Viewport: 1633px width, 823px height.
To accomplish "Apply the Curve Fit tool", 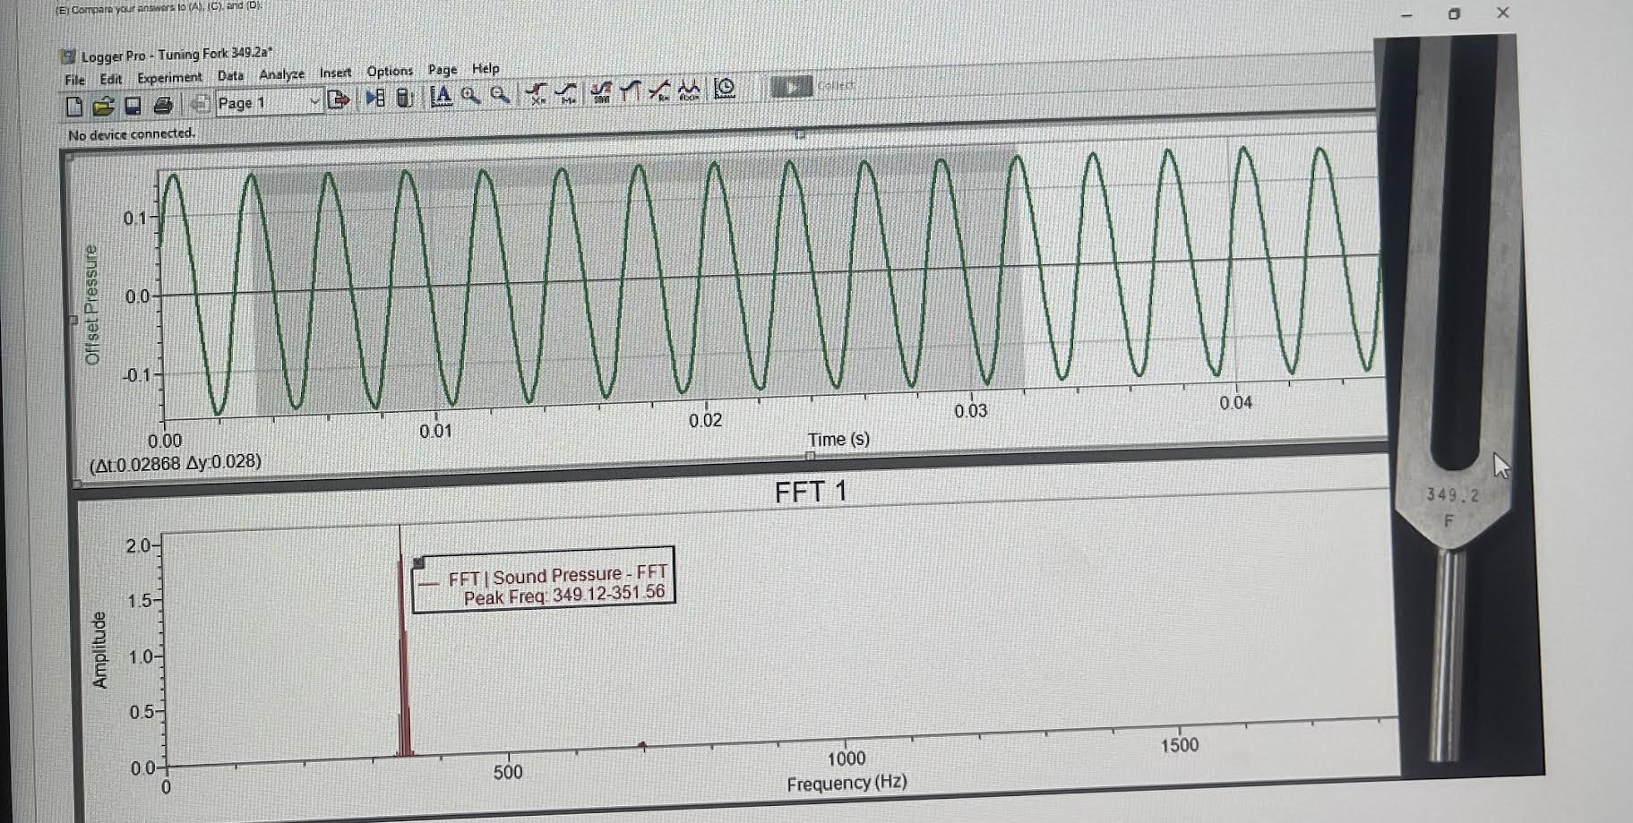I will (x=660, y=91).
